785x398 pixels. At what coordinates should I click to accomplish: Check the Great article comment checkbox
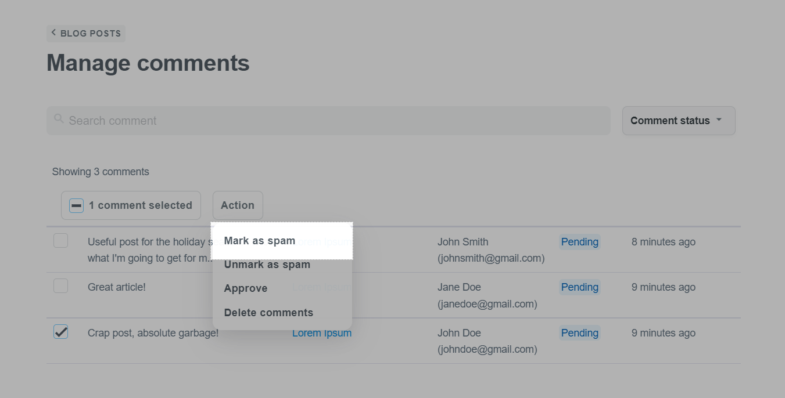pyautogui.click(x=60, y=286)
